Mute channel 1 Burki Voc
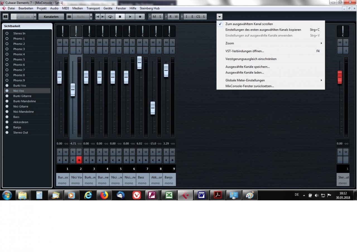This screenshot has width=357, height=252. (60, 42)
